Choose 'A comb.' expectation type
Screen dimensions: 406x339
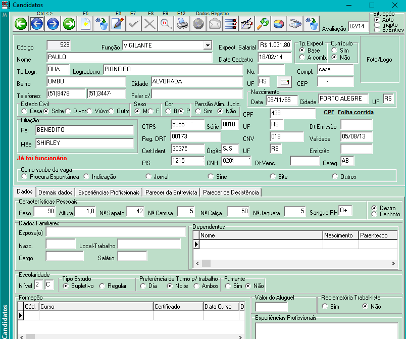pyautogui.click(x=302, y=58)
